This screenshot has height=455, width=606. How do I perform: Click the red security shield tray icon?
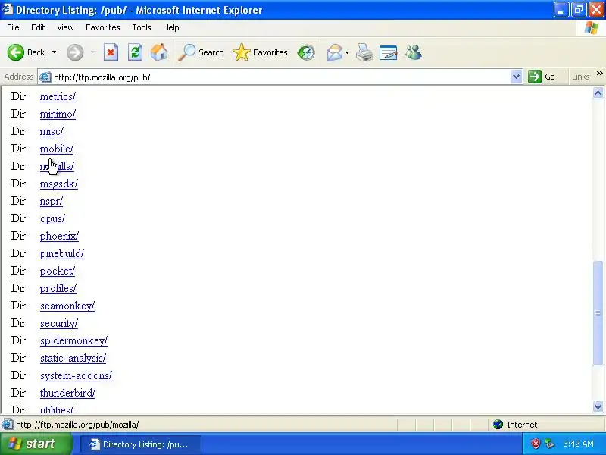coord(536,444)
